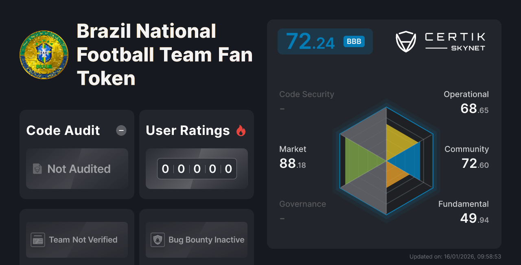This screenshot has width=521, height=265.
Task: Click the Updated on timestamp link
Action: click(455, 256)
